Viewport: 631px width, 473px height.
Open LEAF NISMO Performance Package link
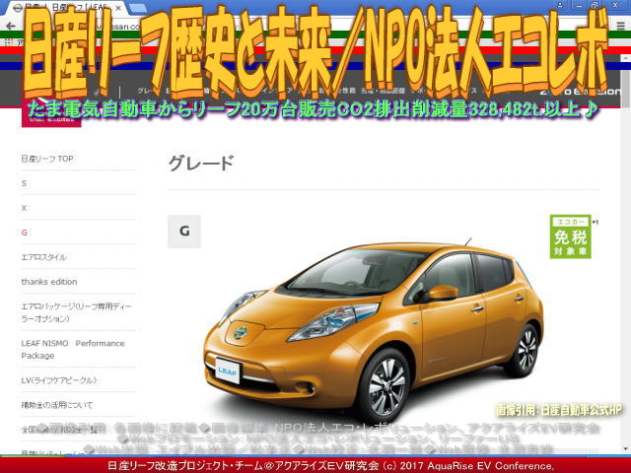pyautogui.click(x=73, y=350)
